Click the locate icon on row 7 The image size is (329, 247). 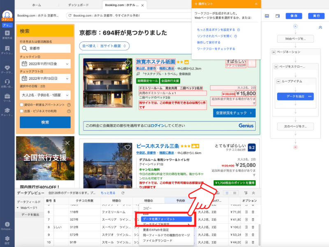246,219
